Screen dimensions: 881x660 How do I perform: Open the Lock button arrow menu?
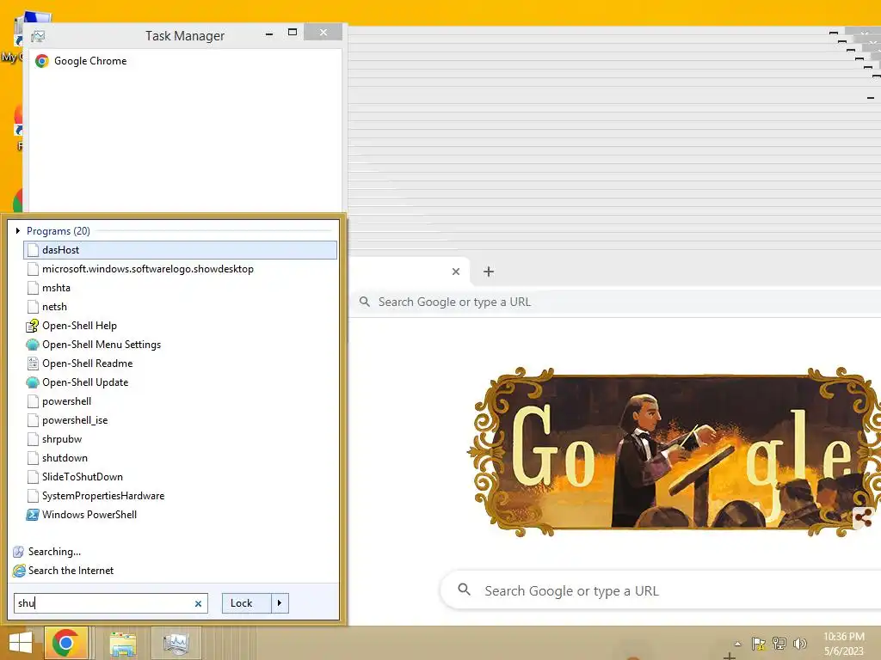point(280,603)
